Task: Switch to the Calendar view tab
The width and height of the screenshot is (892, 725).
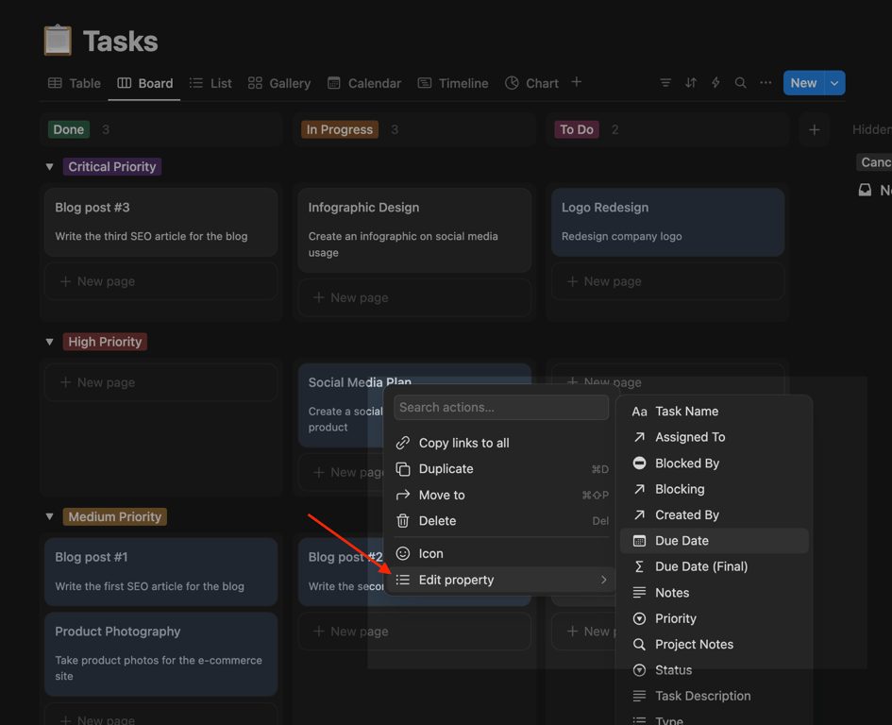Action: point(363,83)
